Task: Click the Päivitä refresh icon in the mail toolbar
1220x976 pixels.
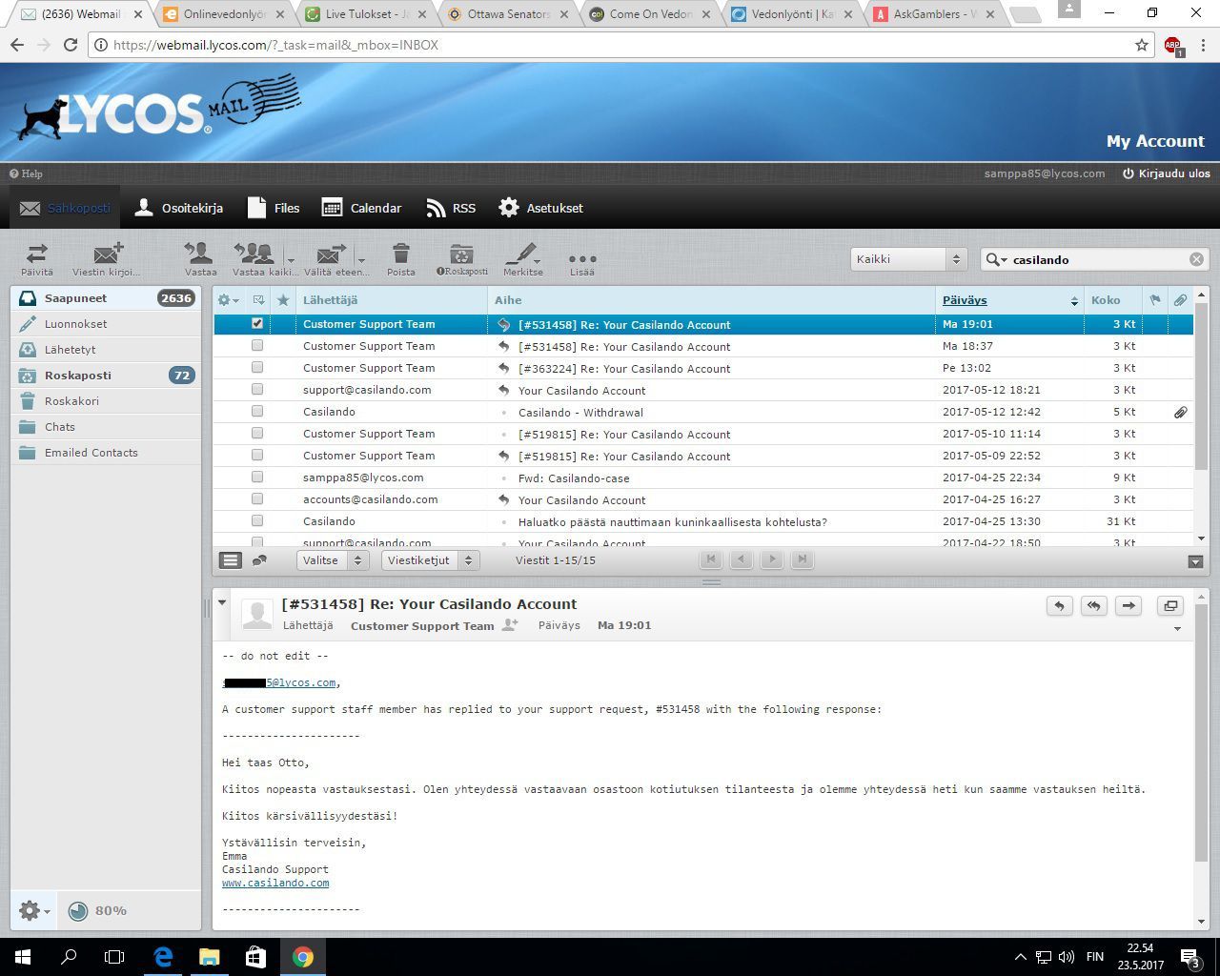Action: 37,254
